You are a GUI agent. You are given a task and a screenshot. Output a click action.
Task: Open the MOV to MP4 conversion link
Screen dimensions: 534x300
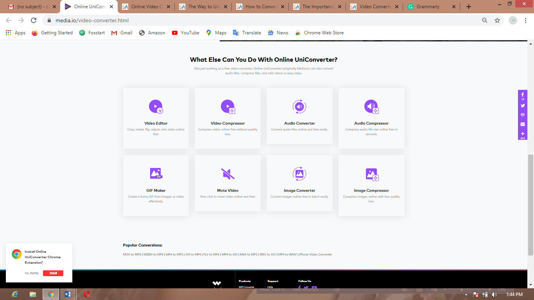tap(132, 254)
